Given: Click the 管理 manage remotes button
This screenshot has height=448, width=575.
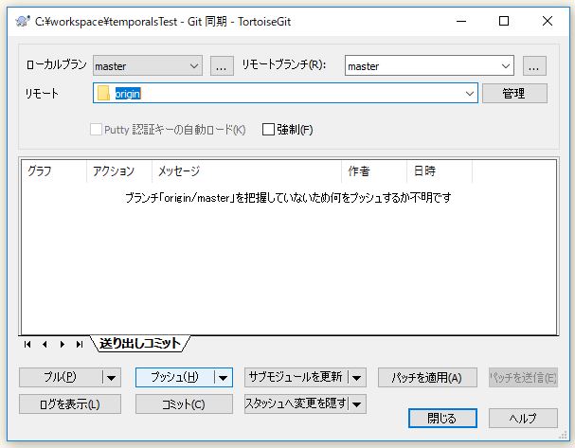Looking at the screenshot, I should pos(514,93).
